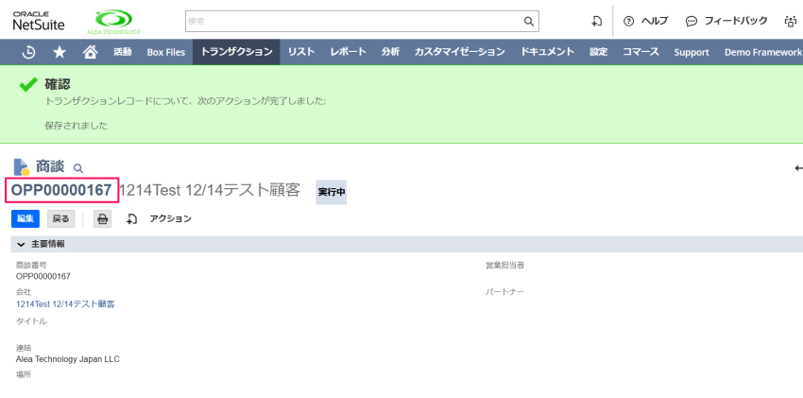
Task: Click the タイトル field label
Action: 31,321
